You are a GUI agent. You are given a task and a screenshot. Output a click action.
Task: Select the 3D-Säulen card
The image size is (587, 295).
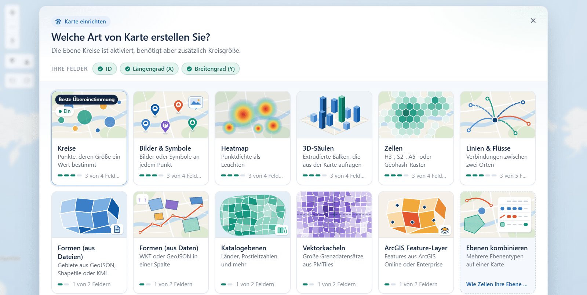[x=334, y=138]
